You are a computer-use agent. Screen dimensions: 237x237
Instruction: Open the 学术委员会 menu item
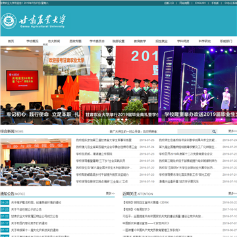pyautogui.click(x=97, y=41)
